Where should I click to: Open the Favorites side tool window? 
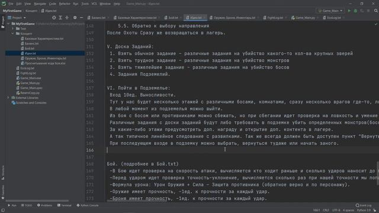(3, 192)
